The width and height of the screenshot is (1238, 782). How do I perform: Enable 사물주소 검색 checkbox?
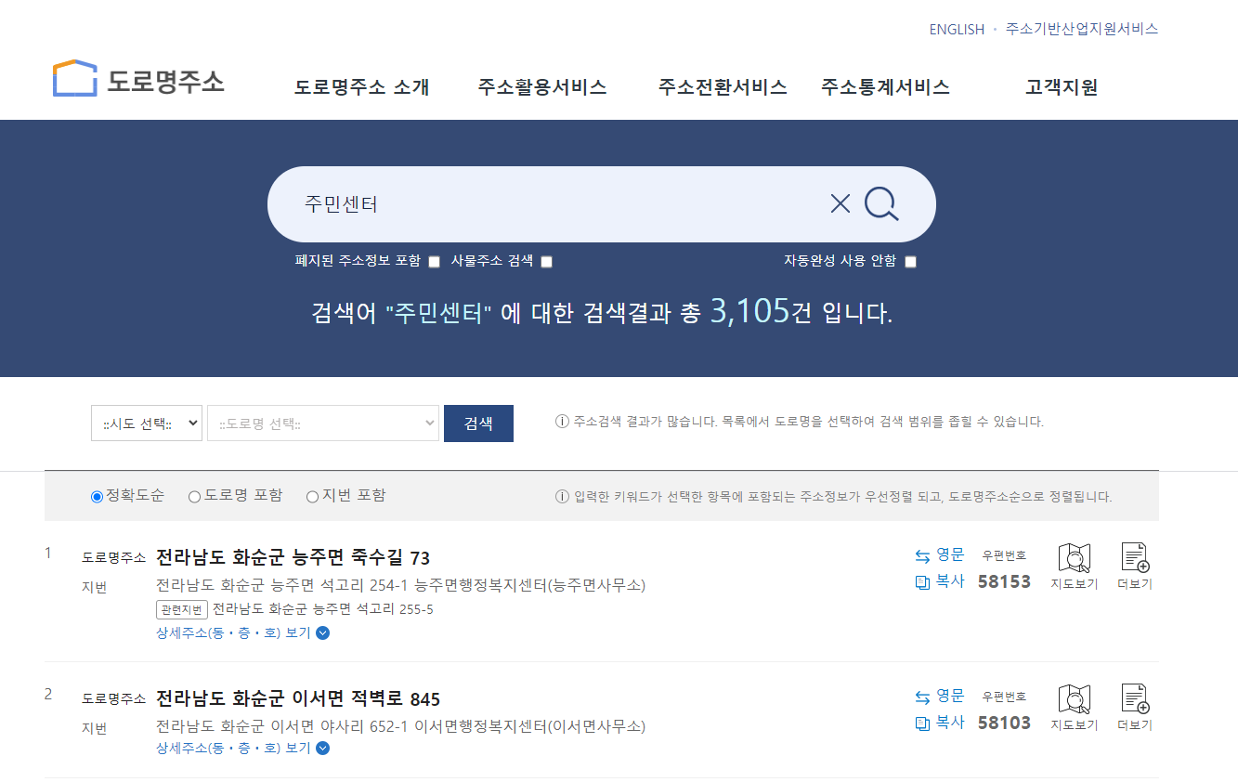(x=546, y=262)
